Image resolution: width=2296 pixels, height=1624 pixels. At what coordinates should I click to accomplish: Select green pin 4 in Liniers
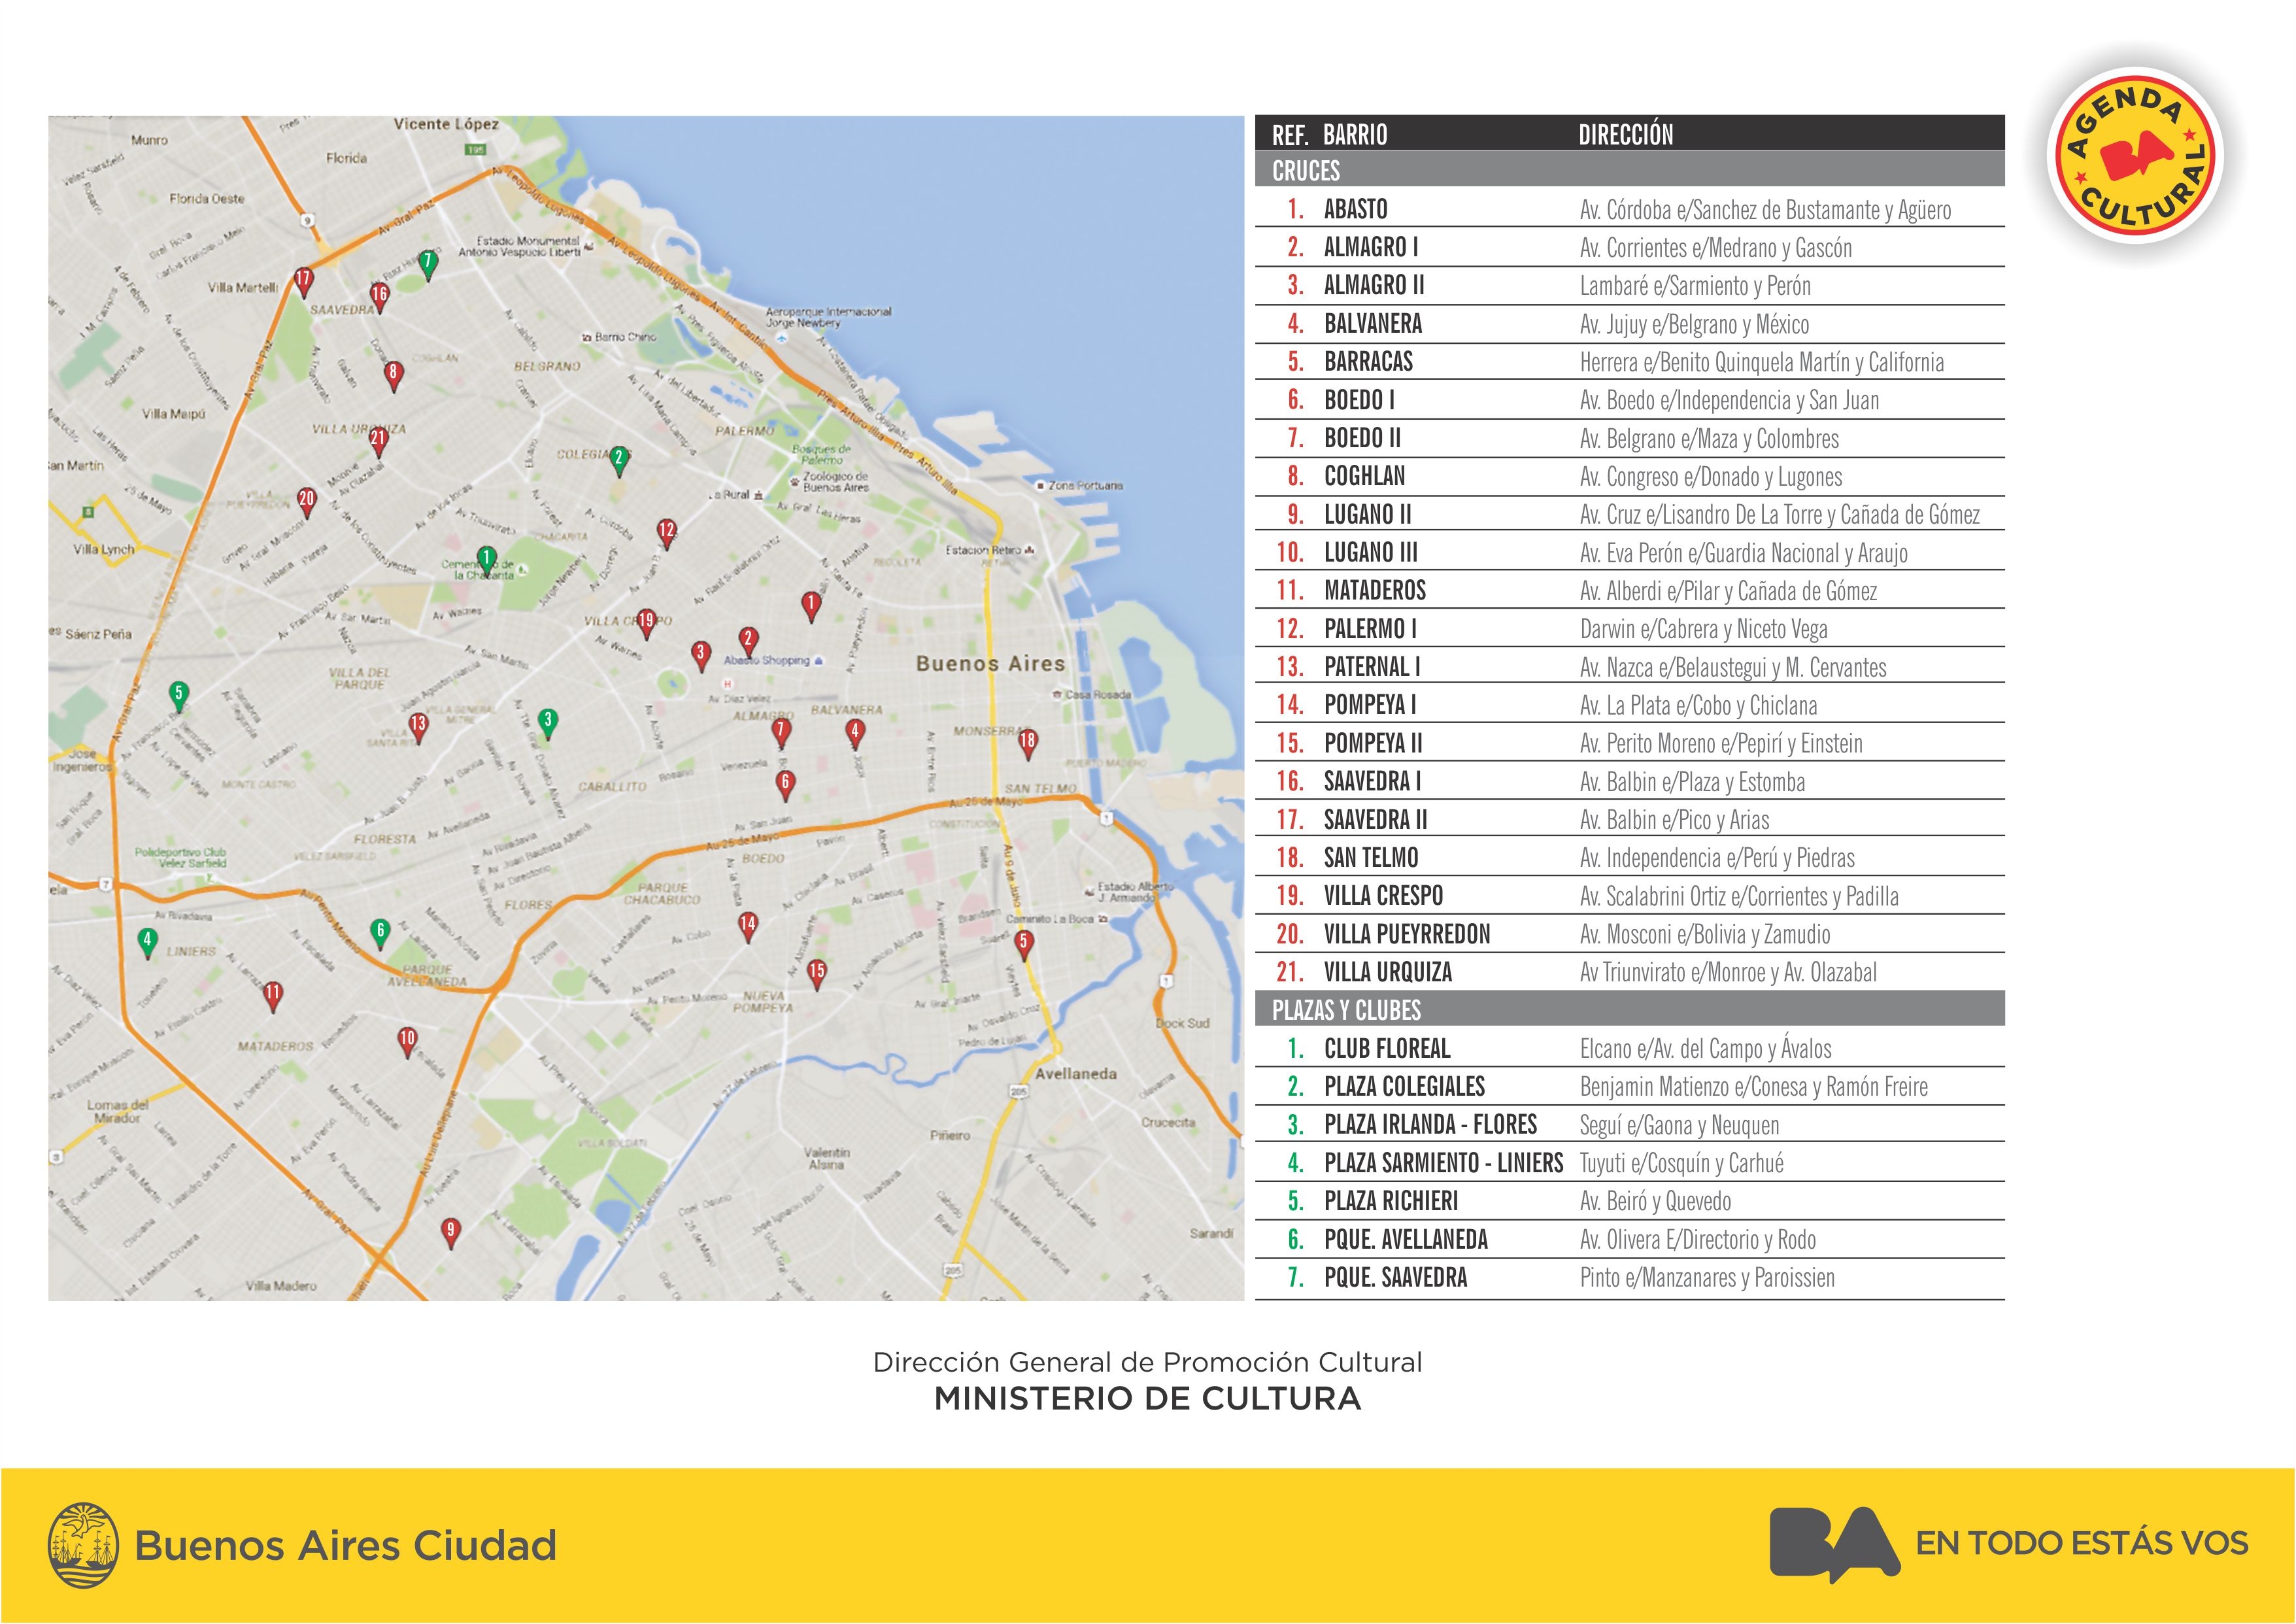147,943
